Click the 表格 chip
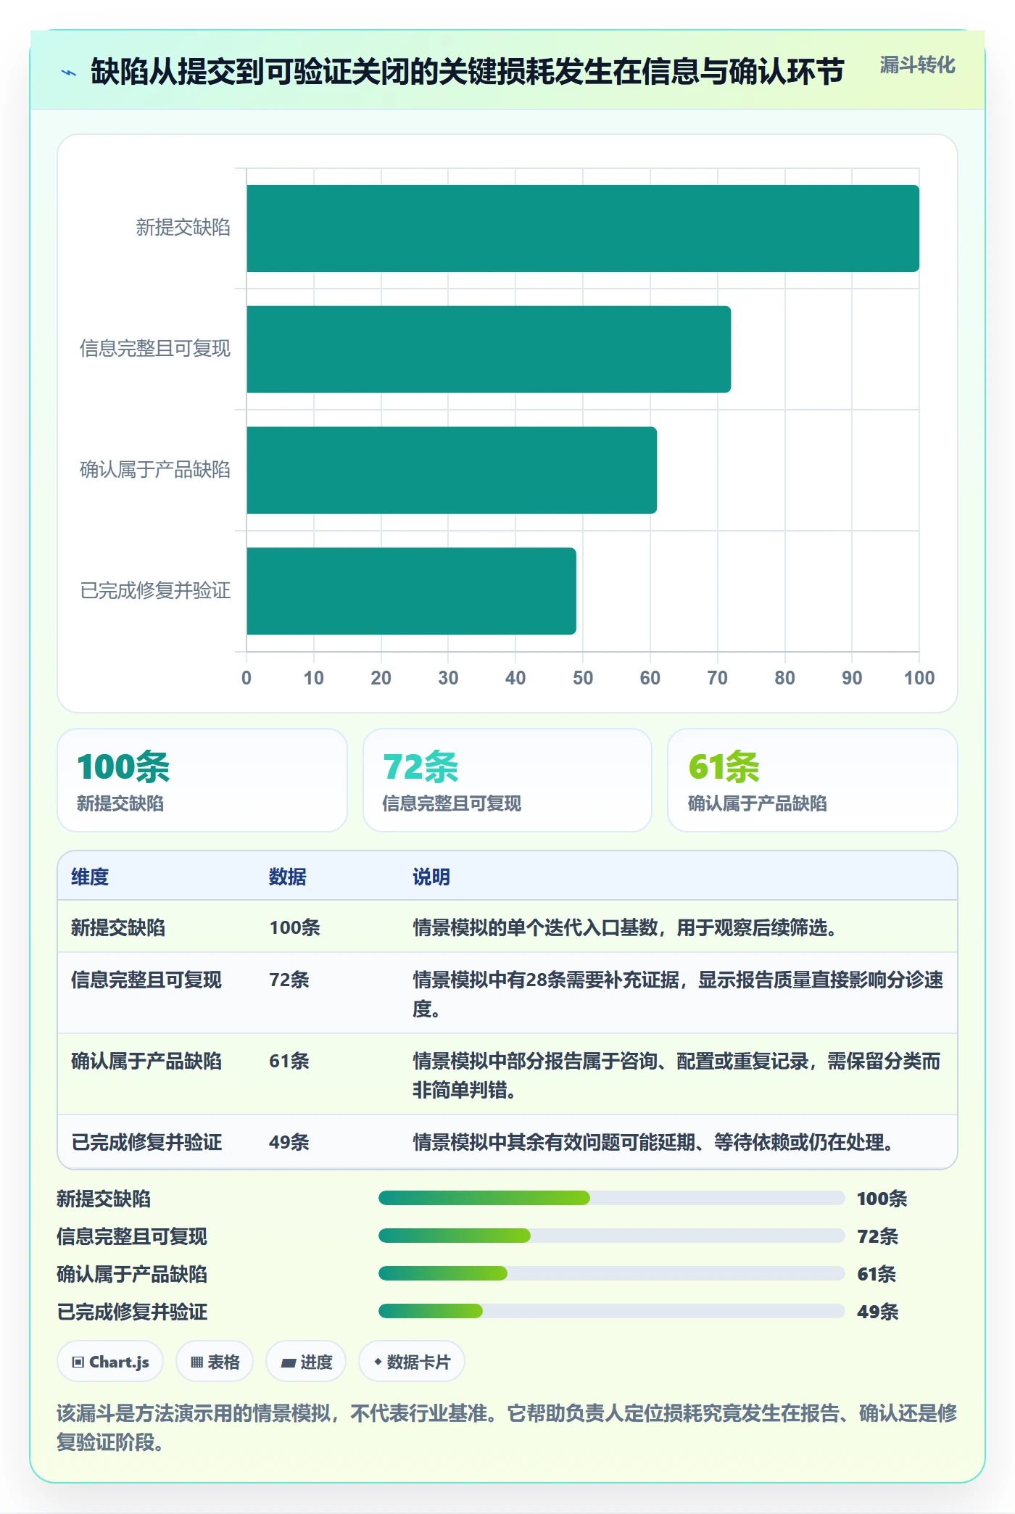 (x=215, y=1362)
